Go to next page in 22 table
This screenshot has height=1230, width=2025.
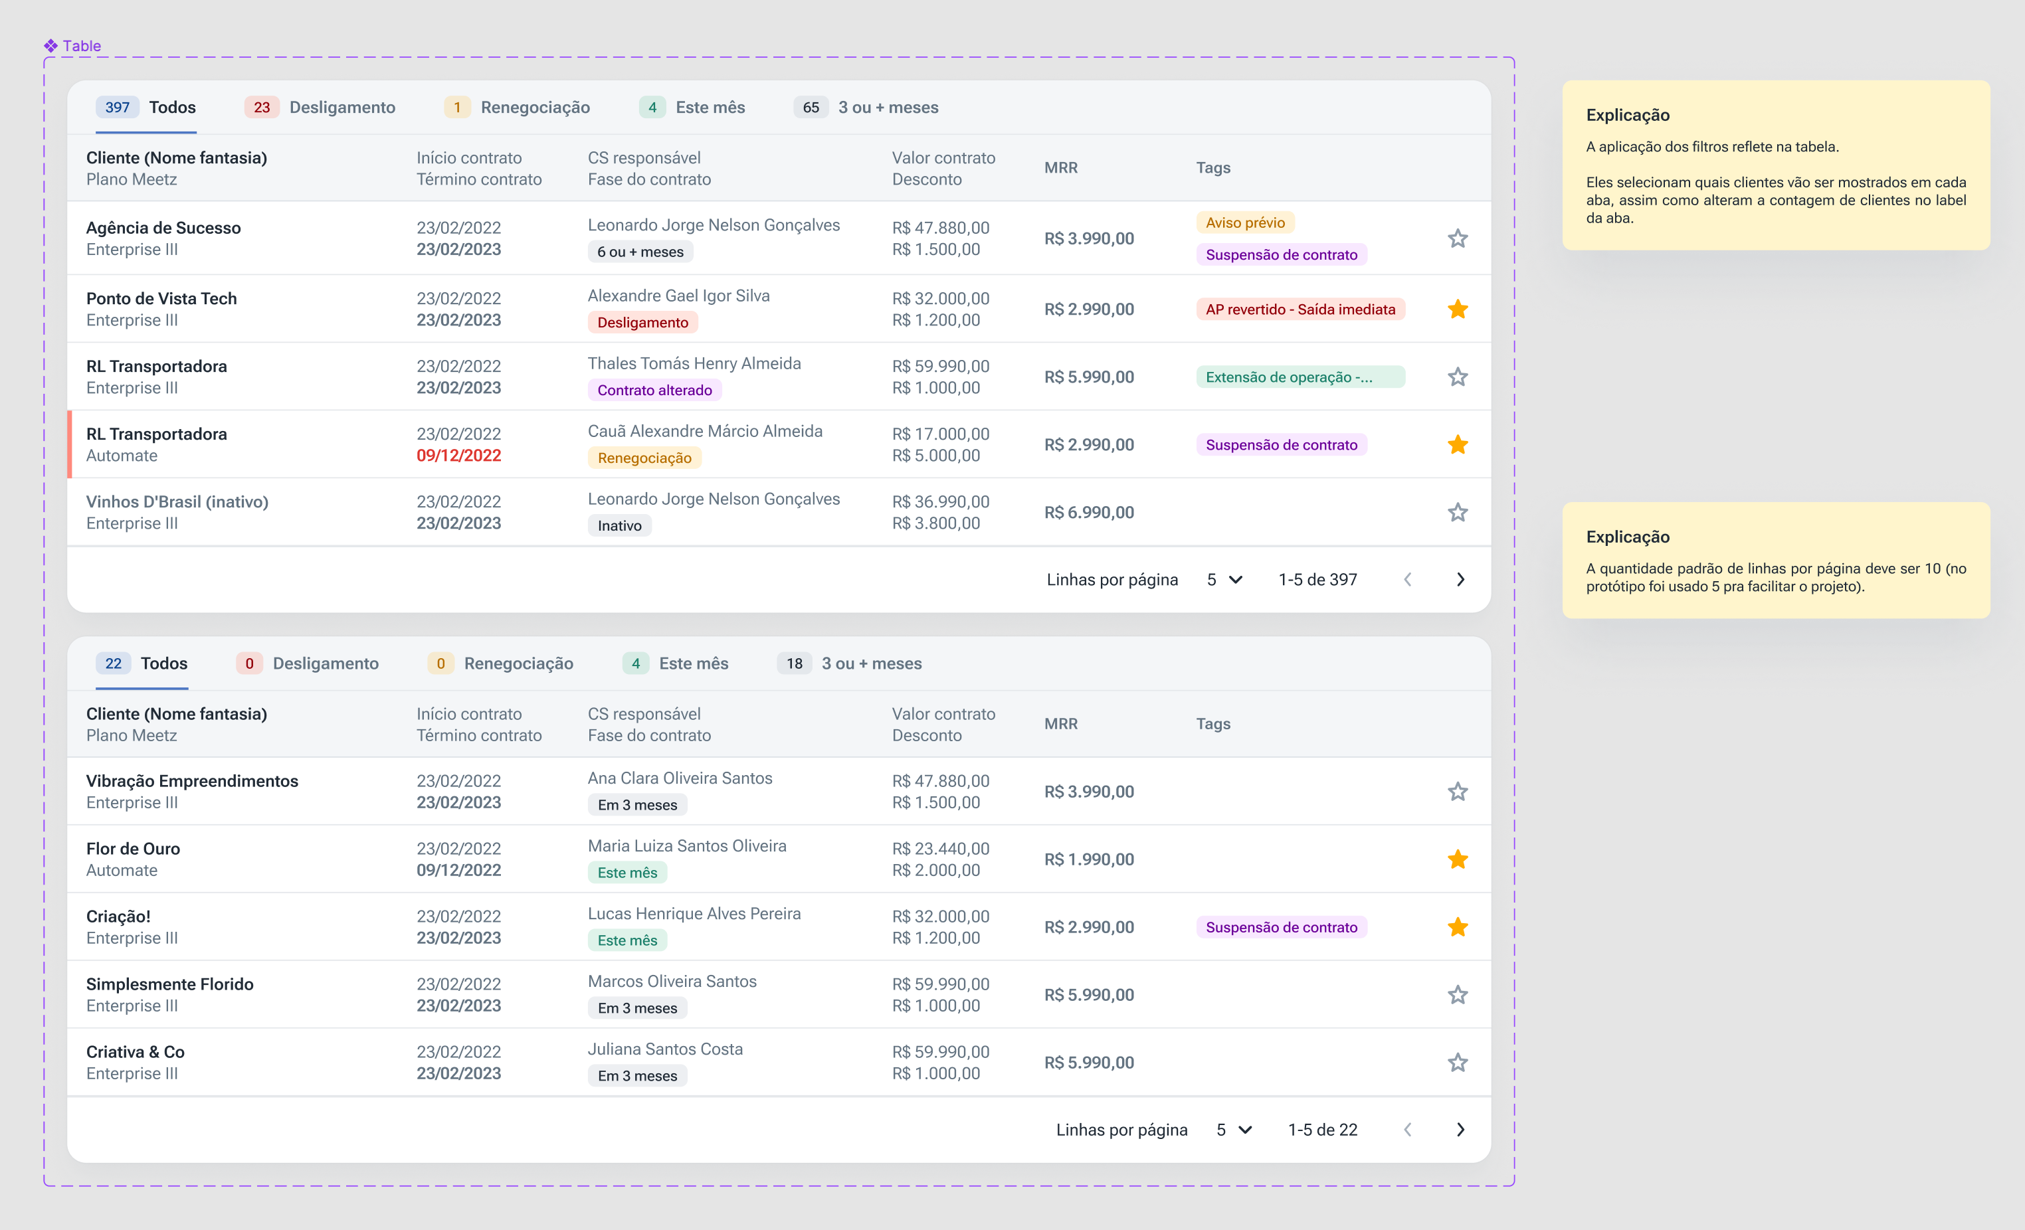[x=1460, y=1130]
